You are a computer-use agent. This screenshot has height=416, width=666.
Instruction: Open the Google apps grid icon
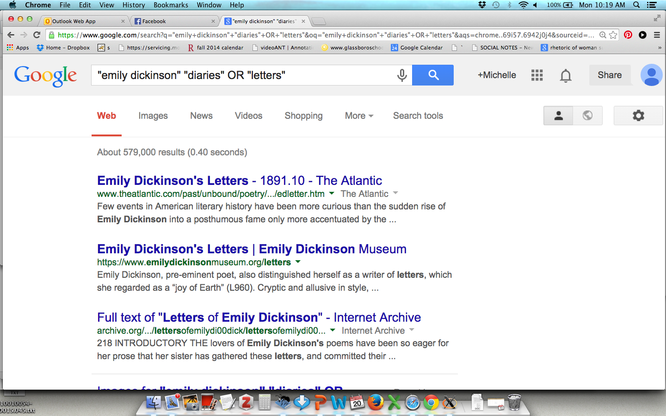point(537,75)
